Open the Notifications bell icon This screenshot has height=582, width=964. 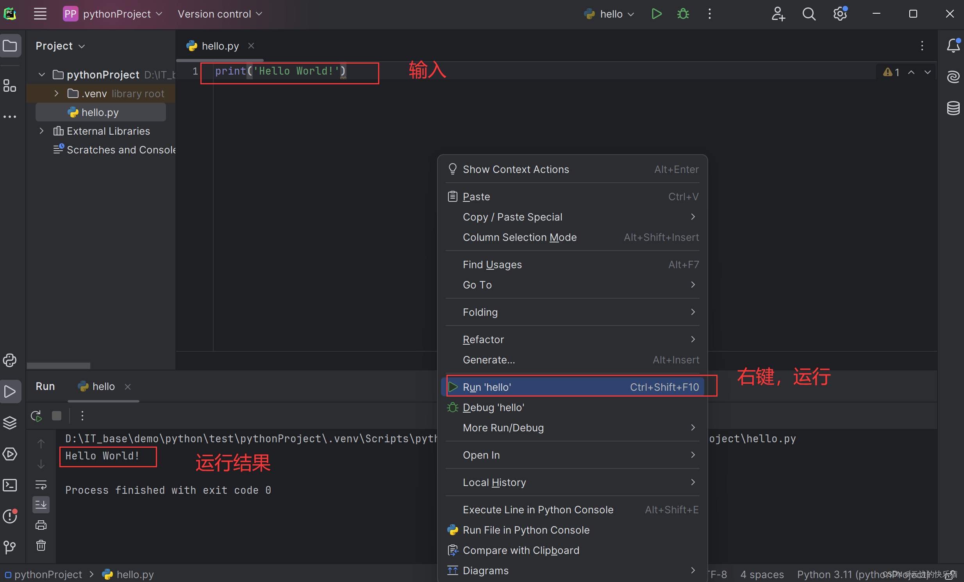pos(953,46)
